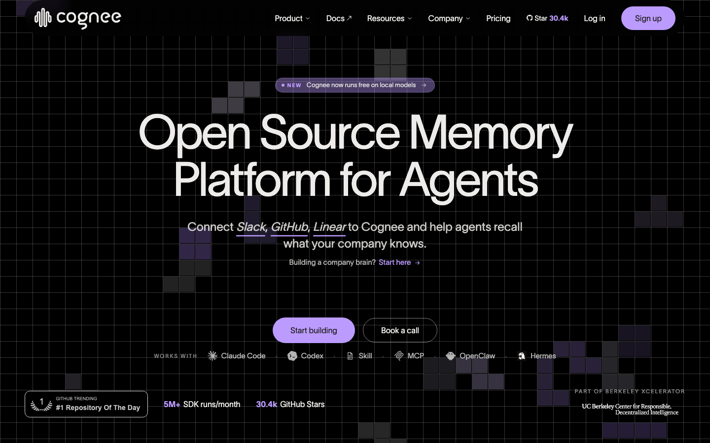Viewport: 710px width, 443px height.
Task: Click the arrow in the NEW announcement pill
Action: [x=424, y=85]
